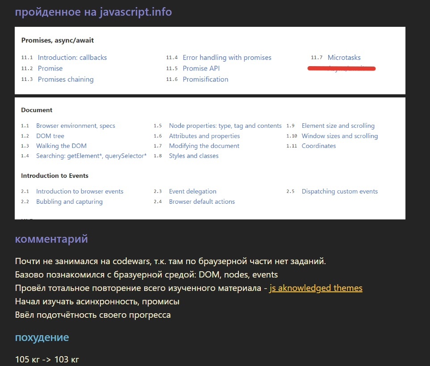This screenshot has width=430, height=366.
Task: Open 'Browser environment, specs' link
Action: [x=75, y=126]
